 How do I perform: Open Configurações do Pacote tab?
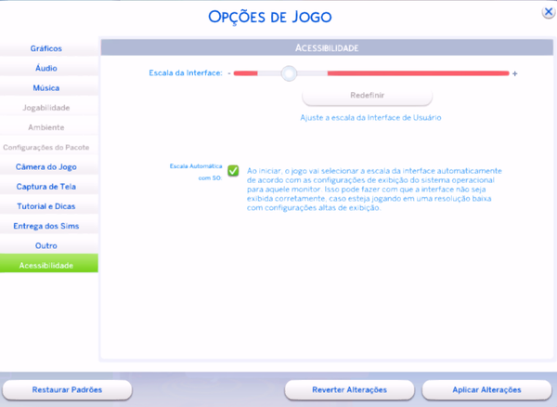[46, 148]
